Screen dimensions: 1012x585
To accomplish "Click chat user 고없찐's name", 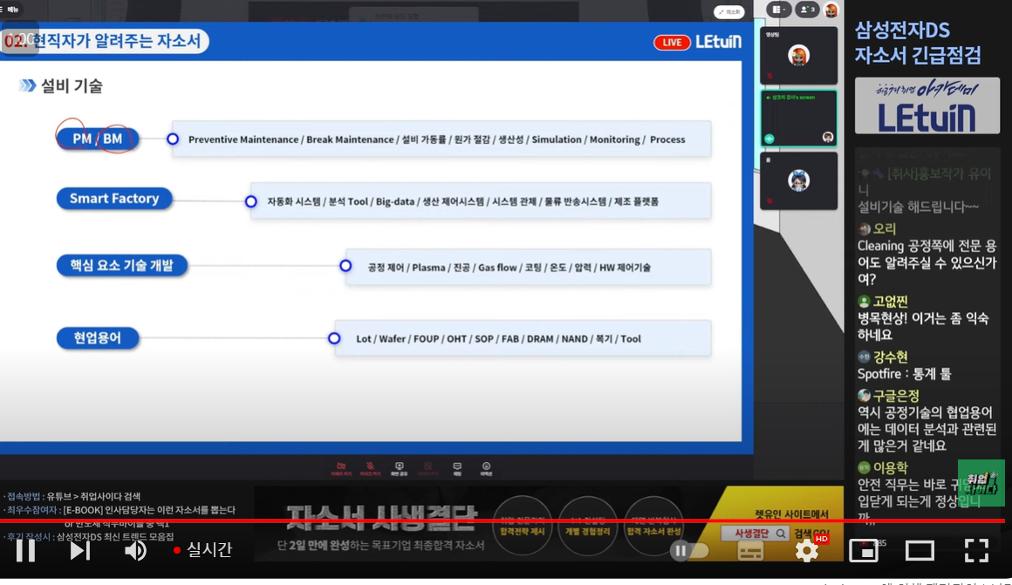I will [890, 301].
